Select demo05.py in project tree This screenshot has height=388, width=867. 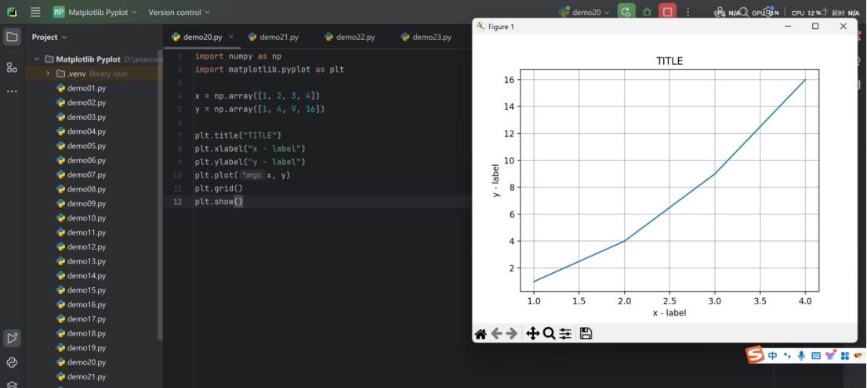82,145
